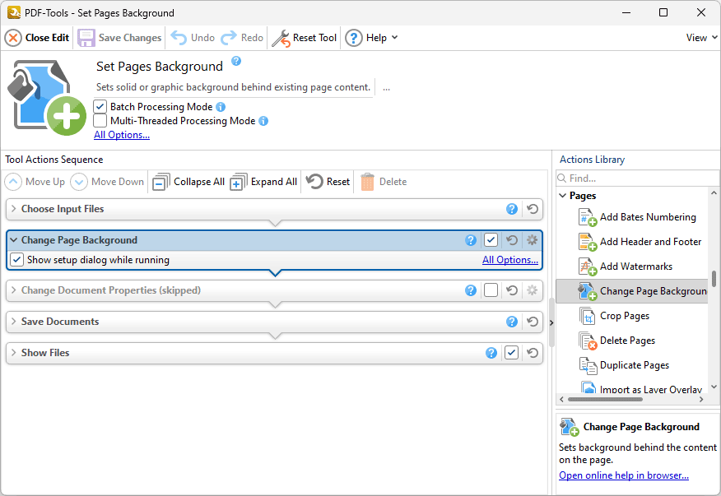Click the Close Edit icon
The image size is (721, 496).
click(x=13, y=38)
